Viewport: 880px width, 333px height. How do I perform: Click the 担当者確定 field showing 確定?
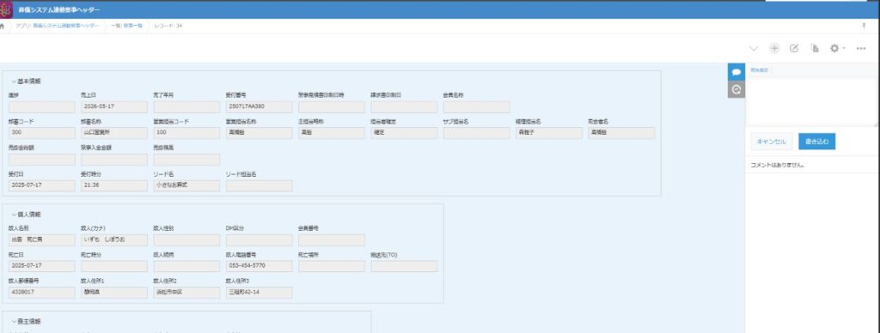pos(404,133)
